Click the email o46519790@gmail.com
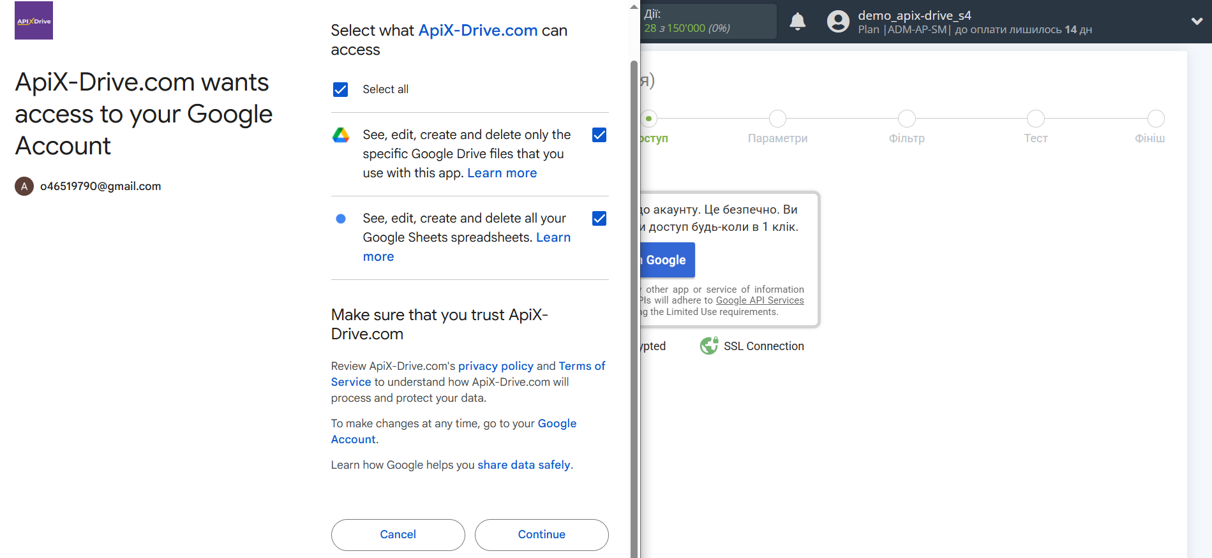This screenshot has width=1212, height=558. [101, 186]
